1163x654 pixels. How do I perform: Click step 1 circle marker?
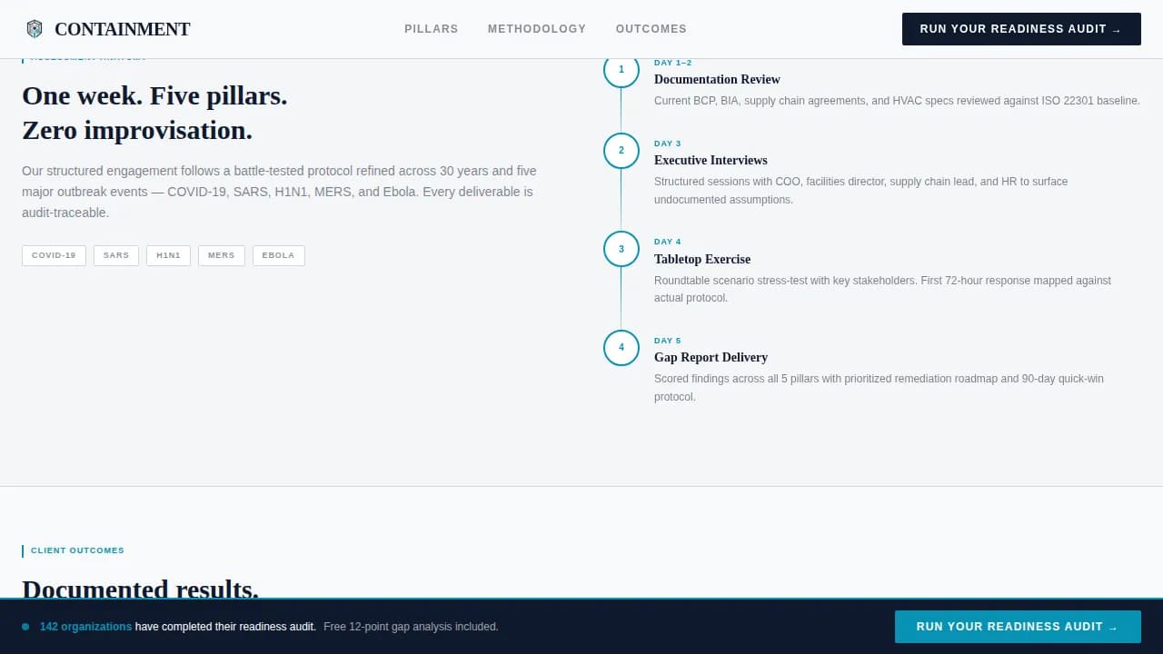[621, 70]
